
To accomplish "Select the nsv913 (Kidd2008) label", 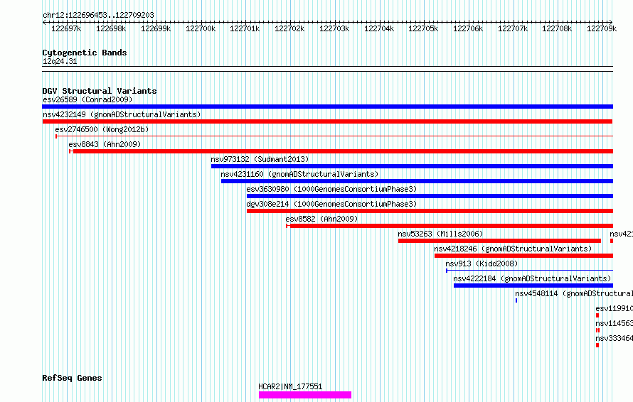I will 482,264.
